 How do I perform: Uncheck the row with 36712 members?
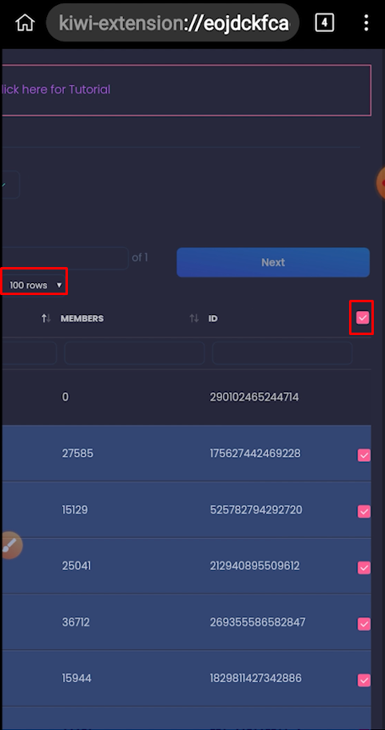tap(364, 624)
